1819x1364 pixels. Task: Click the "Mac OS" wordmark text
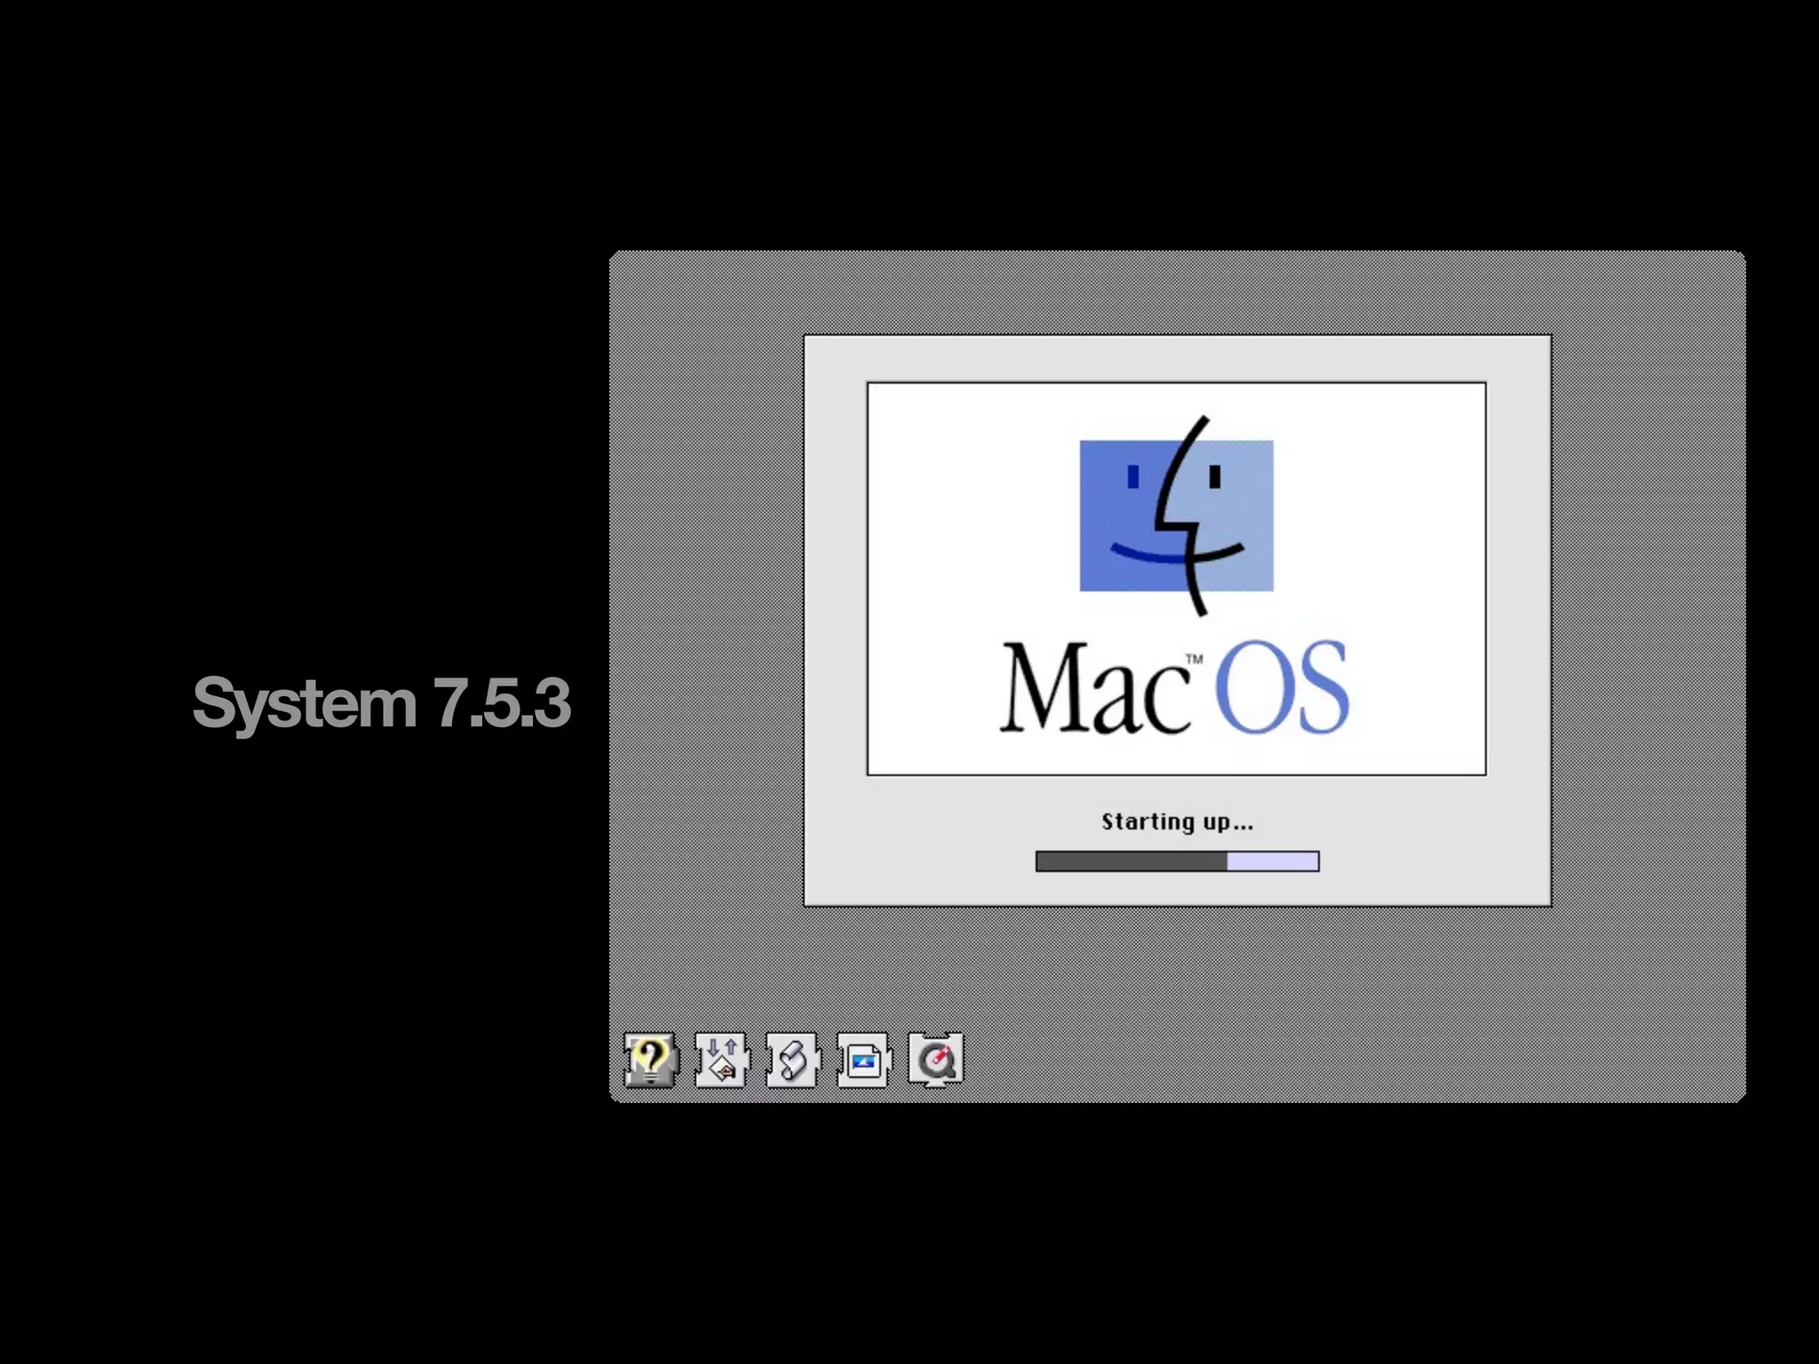point(1175,688)
